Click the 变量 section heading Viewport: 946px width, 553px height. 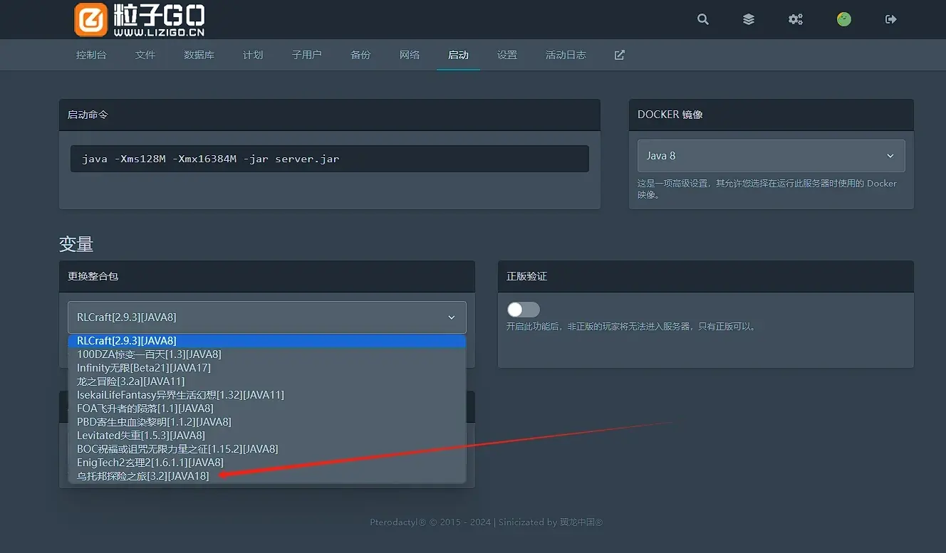click(76, 244)
